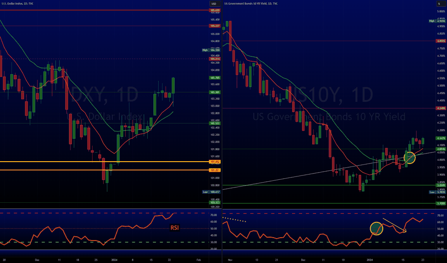The width and height of the screenshot is (447, 263).
Task: Click the Feb date on DXY time axis
Action: tap(199, 260)
